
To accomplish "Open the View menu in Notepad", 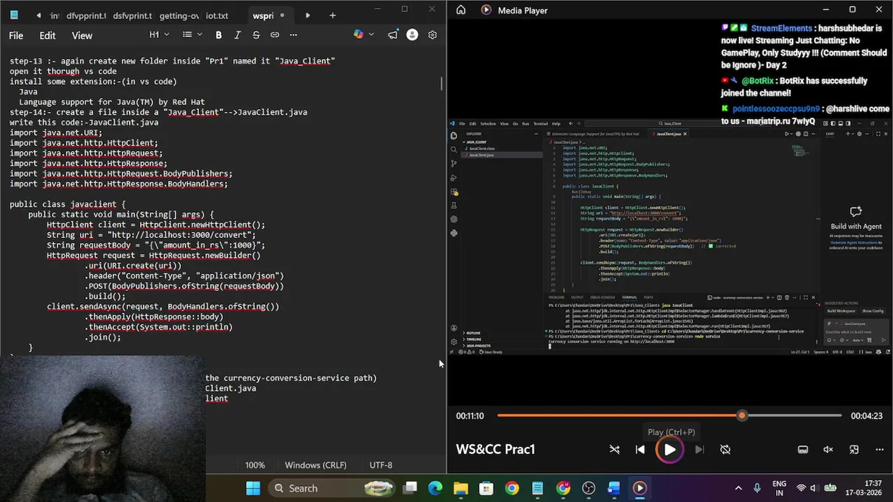I will pos(82,36).
